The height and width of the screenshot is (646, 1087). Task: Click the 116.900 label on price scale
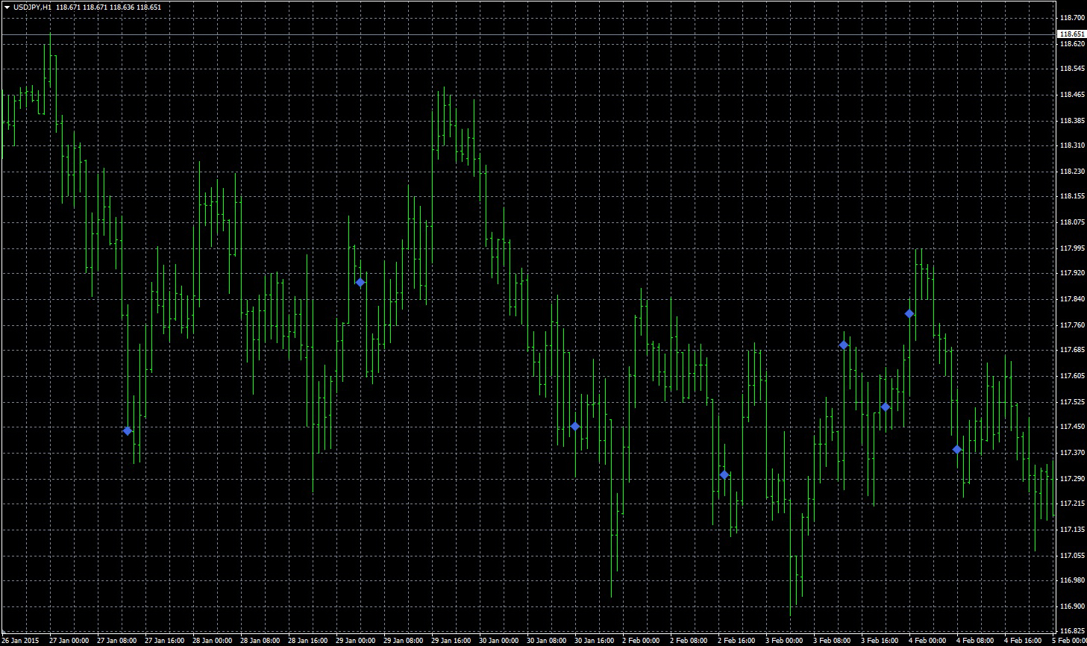(x=1071, y=606)
